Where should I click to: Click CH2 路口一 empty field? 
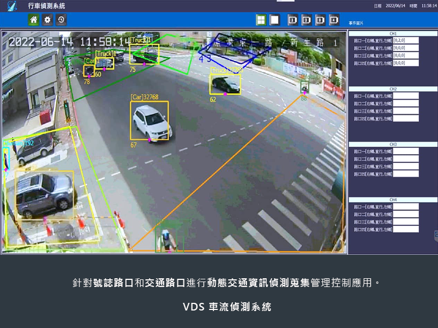click(x=406, y=96)
